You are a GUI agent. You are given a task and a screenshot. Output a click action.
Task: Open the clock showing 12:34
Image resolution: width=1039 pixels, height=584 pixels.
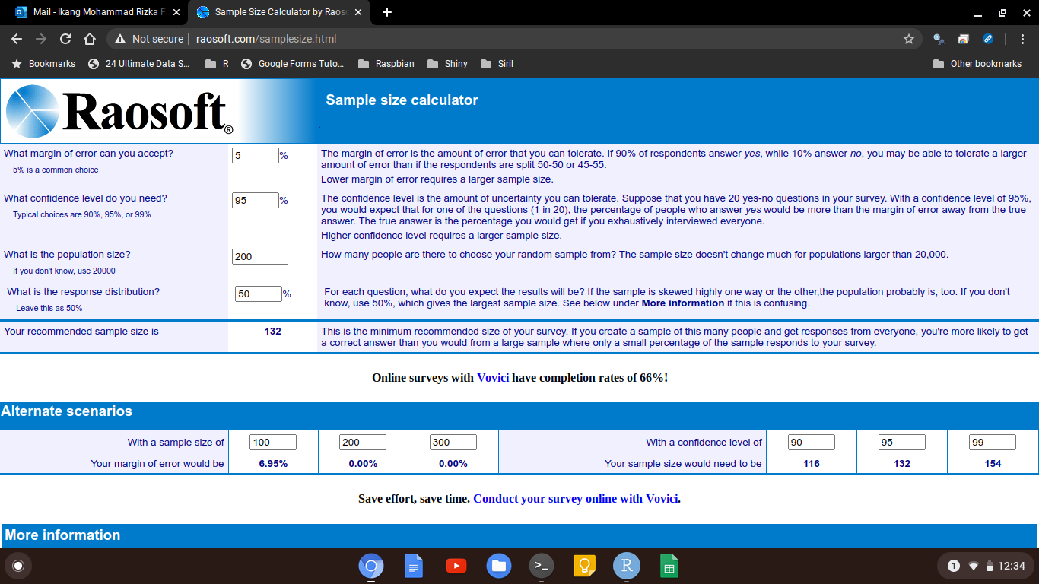point(1012,566)
